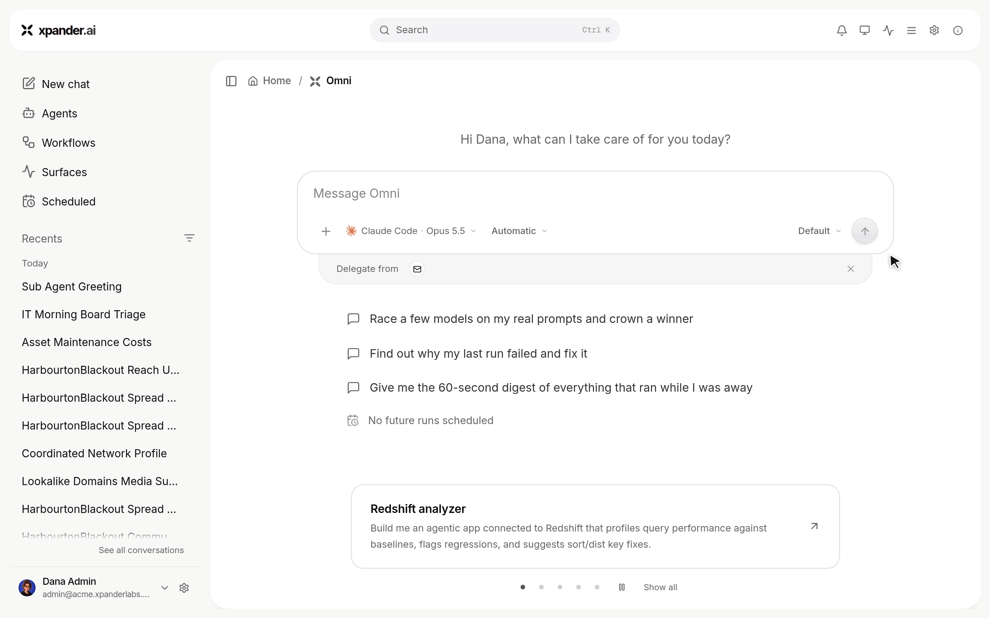Go to the Home breadcrumb
Image resolution: width=990 pixels, height=618 pixels.
pos(270,81)
